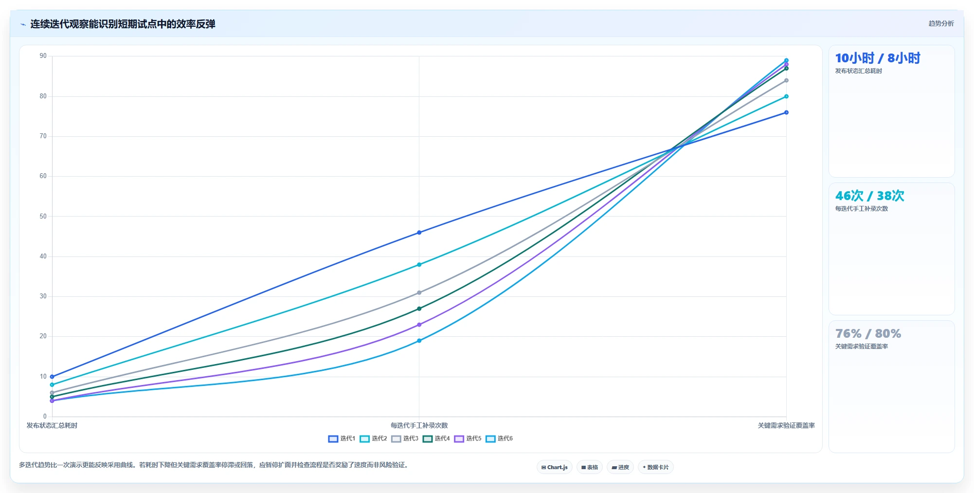Click the 迭代6 data point at value 19
974x493 pixels.
(419, 341)
